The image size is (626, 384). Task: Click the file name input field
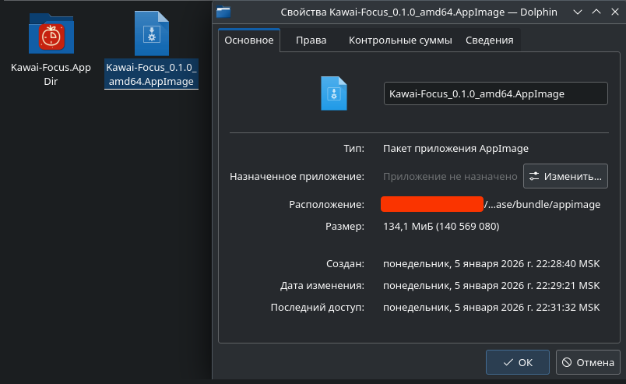[495, 93]
